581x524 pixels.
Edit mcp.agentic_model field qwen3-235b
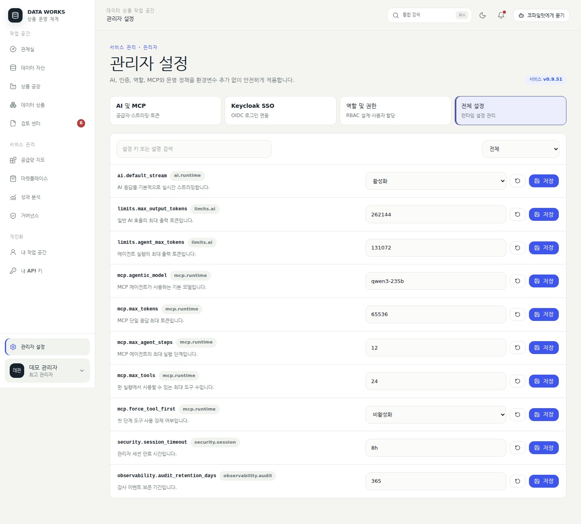click(436, 281)
